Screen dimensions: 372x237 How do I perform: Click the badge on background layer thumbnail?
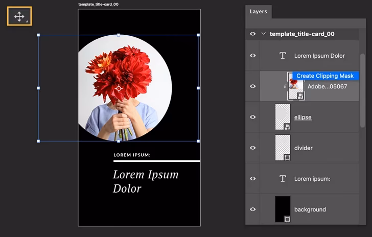[287, 219]
